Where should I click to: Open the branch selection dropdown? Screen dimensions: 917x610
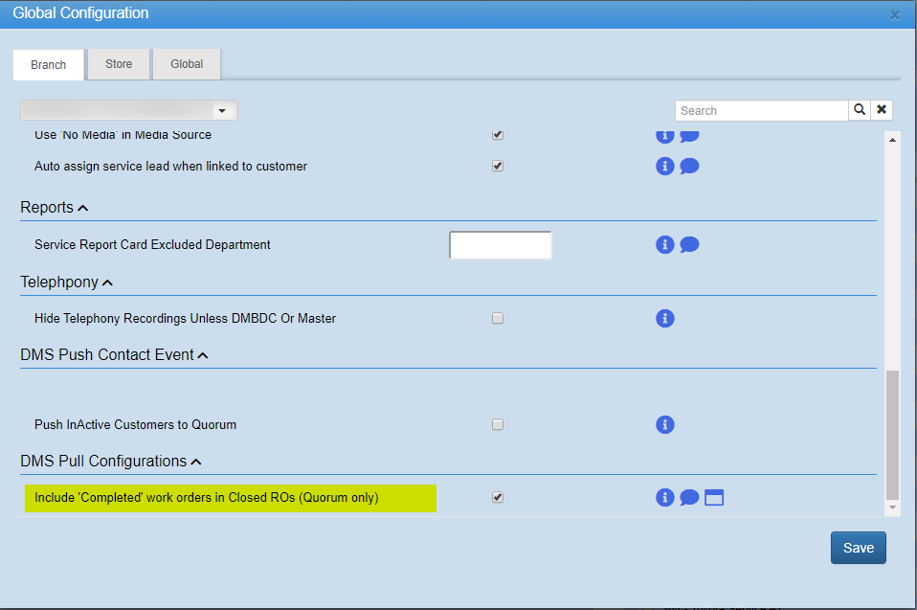point(129,111)
